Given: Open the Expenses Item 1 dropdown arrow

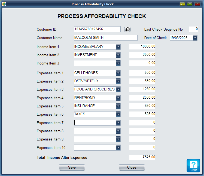Looking at the screenshot, I should tap(118, 73).
